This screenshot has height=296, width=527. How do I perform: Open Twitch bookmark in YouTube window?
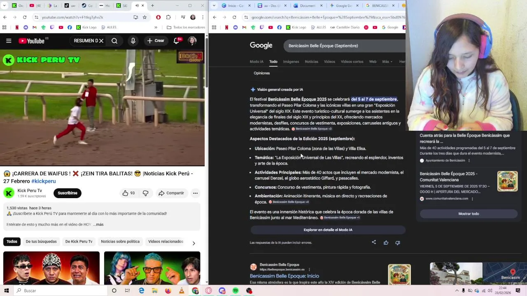tap(52, 28)
